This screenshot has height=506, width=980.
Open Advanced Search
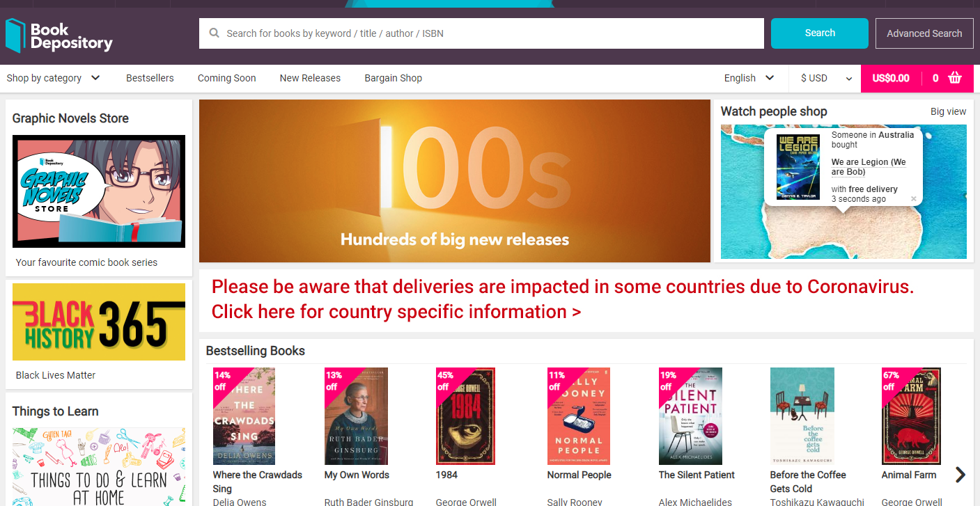pos(924,33)
